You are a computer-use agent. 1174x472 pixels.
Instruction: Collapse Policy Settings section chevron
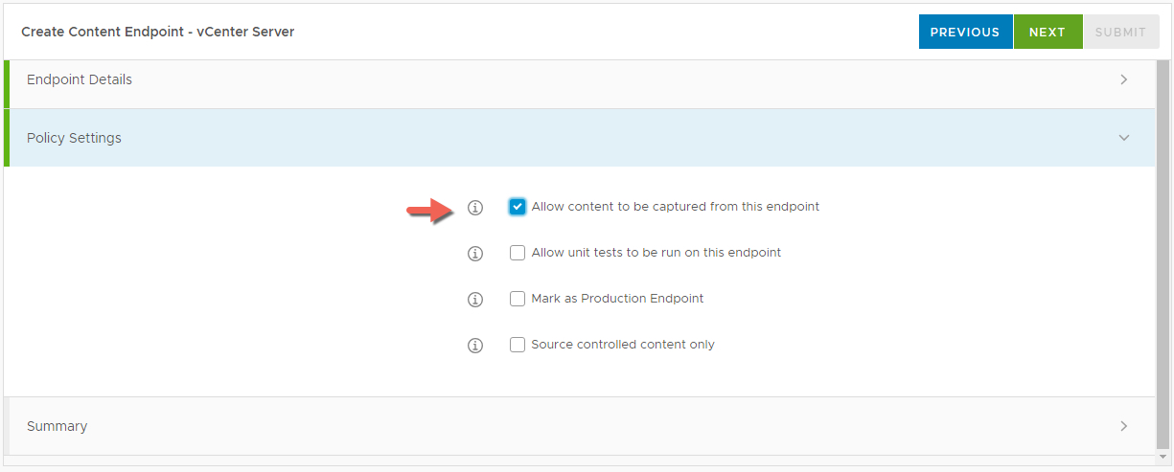coord(1124,138)
